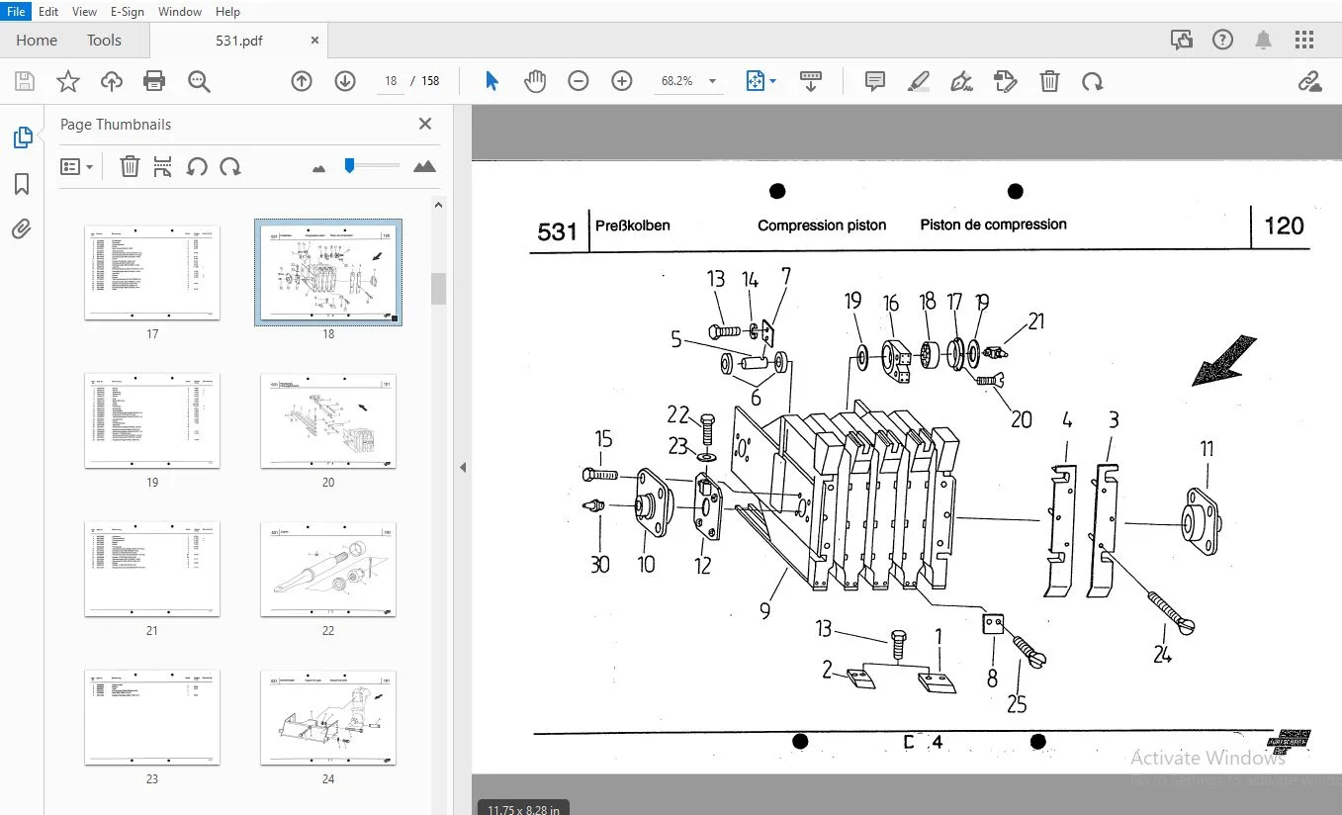The image size is (1342, 815).
Task: Open the apps grid icon
Action: tap(1304, 40)
